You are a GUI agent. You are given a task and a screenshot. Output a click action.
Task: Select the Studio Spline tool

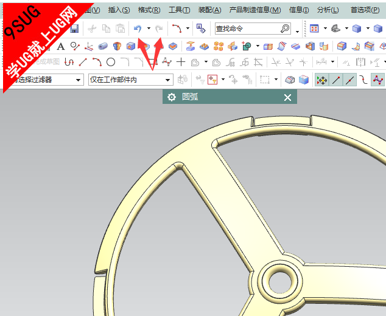167,62
